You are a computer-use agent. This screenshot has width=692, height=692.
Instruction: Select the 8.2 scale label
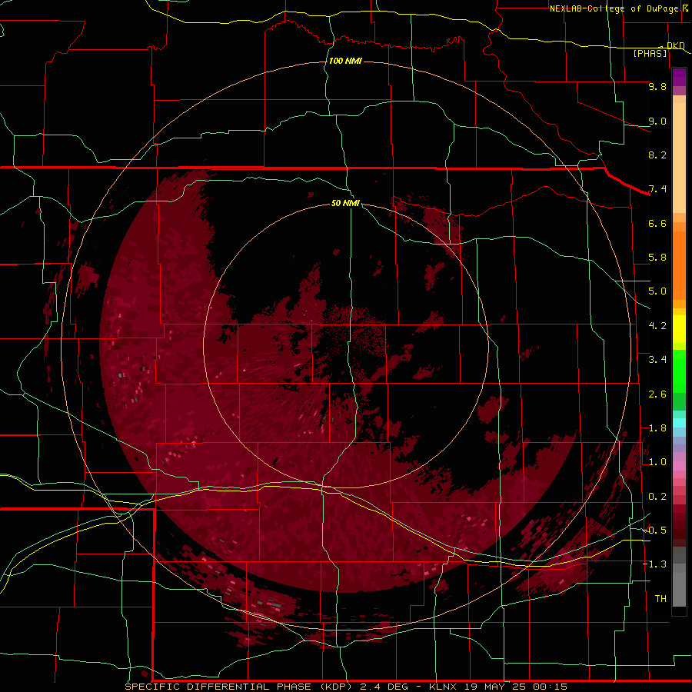(x=657, y=155)
